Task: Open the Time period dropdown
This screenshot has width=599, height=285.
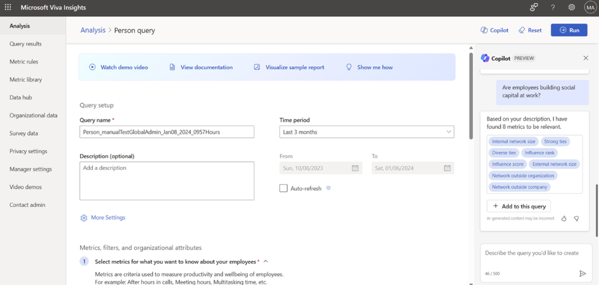Action: (367, 132)
